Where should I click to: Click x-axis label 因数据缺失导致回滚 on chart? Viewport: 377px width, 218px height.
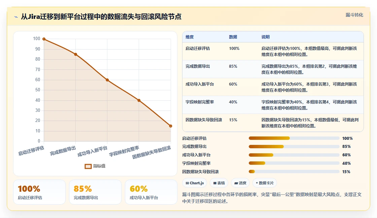click(x=151, y=152)
